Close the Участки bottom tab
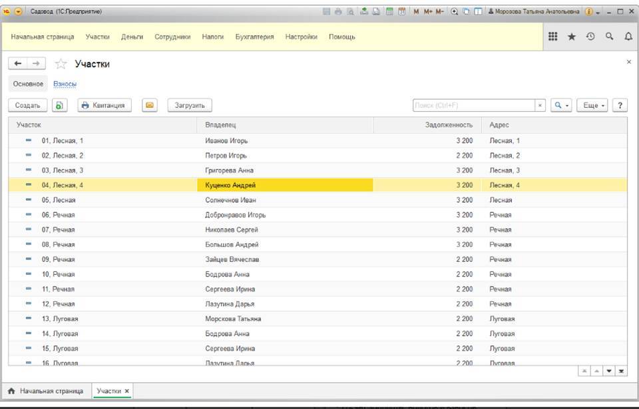The width and height of the screenshot is (639, 409). click(x=126, y=391)
